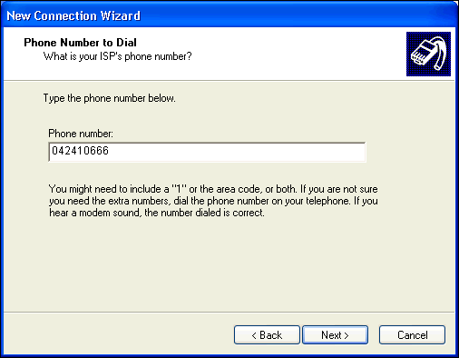Place cursor in the 042410666 digits
459x358 pixels.
tap(80, 151)
